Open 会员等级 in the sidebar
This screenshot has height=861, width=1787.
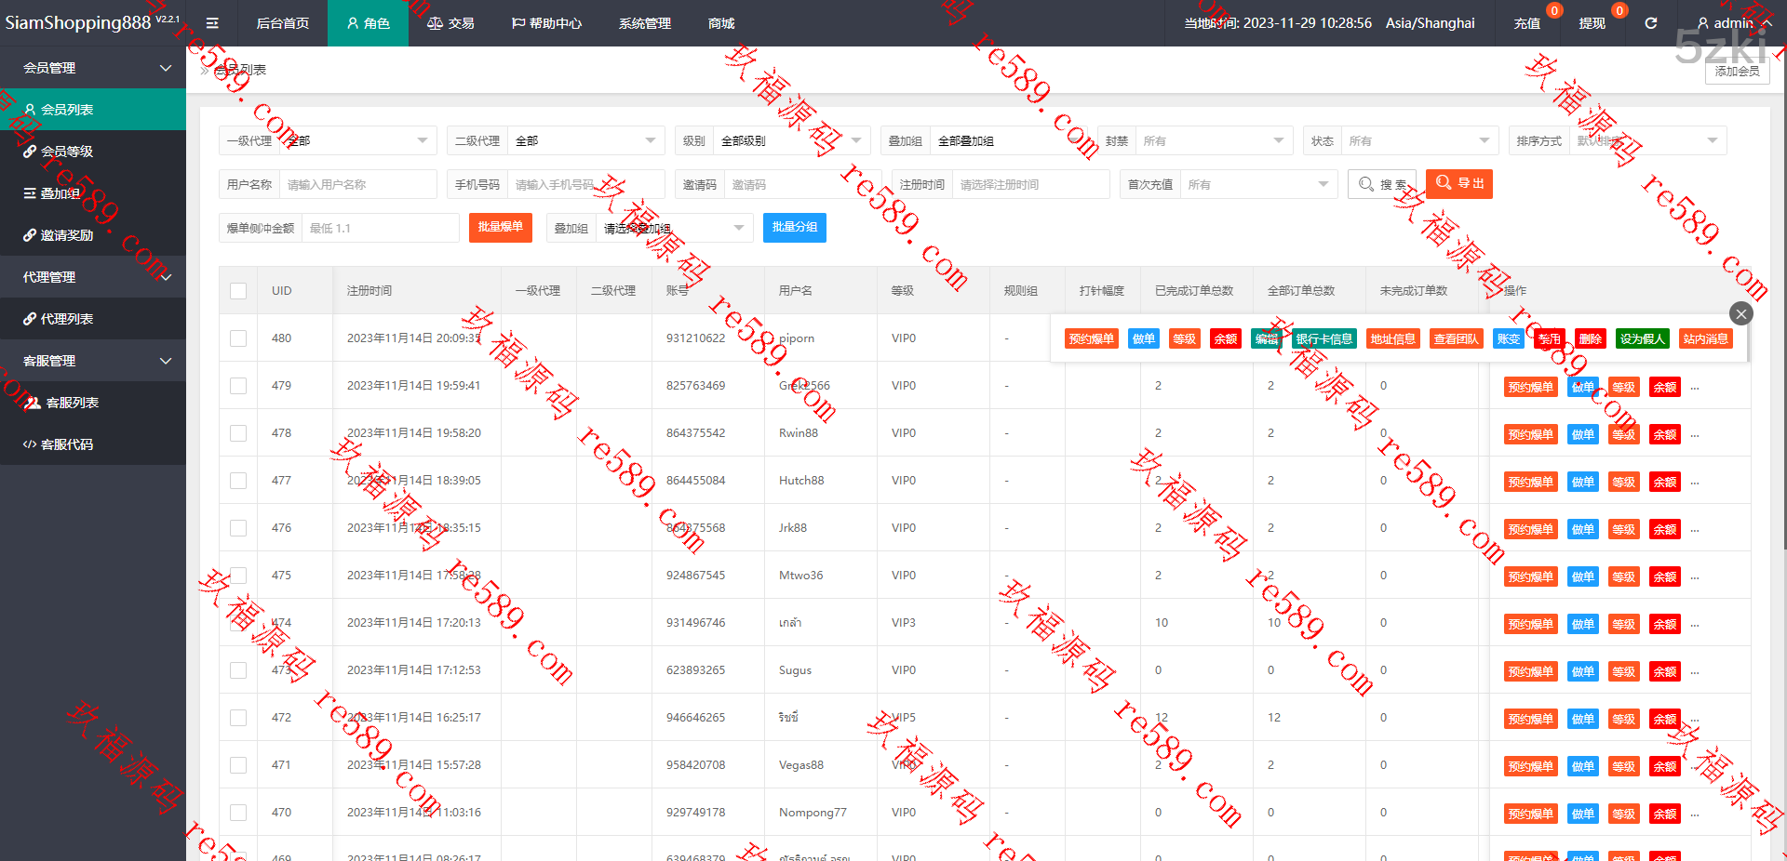pyautogui.click(x=67, y=152)
